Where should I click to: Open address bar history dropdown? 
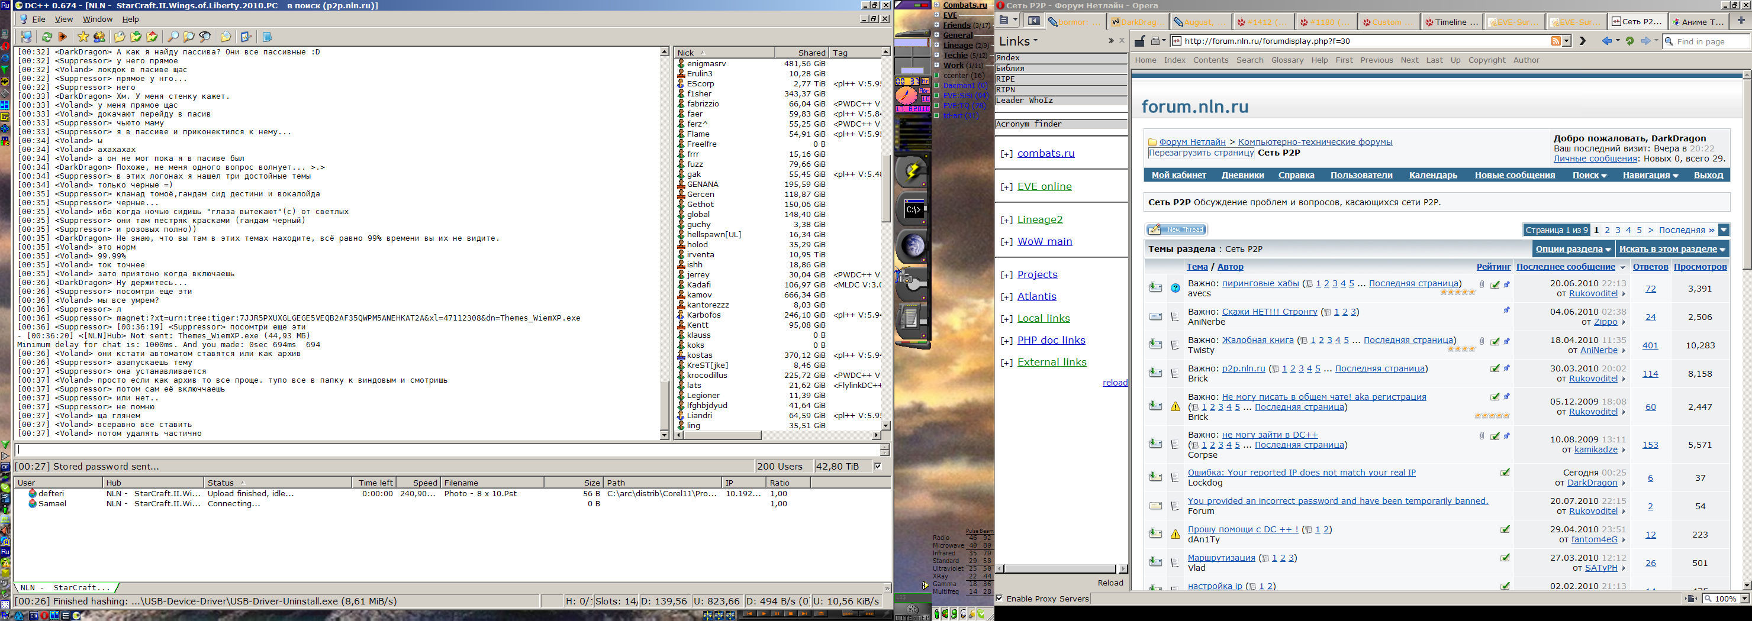click(x=1567, y=41)
